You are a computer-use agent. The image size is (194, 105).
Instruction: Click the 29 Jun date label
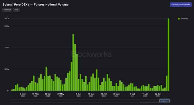[116, 95]
